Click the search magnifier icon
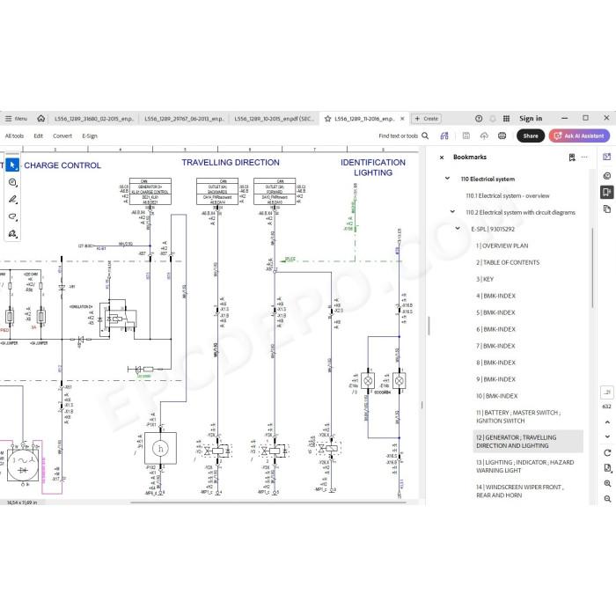 tap(425, 136)
